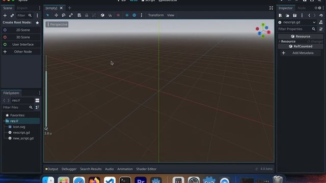
Task: Toggle the preview sunlight icon
Action: pyautogui.click(x=127, y=15)
